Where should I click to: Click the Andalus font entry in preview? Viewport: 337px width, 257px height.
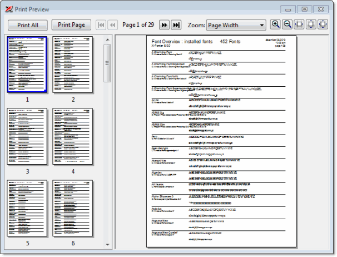click(219, 212)
